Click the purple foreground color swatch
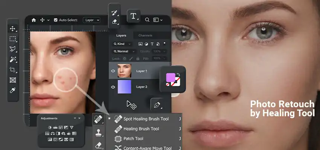Screen dimensions: 320x150 [171, 78]
